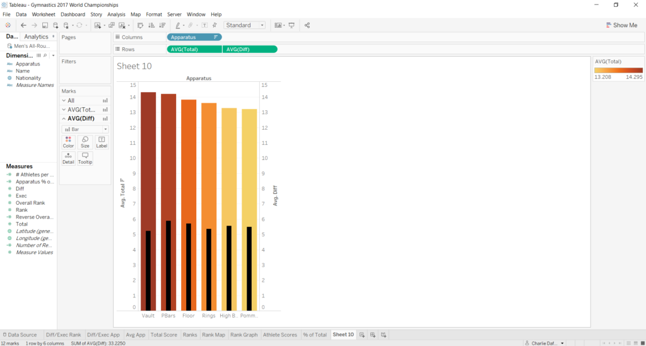Collapse the AVG(Diff) marks section

click(x=64, y=118)
